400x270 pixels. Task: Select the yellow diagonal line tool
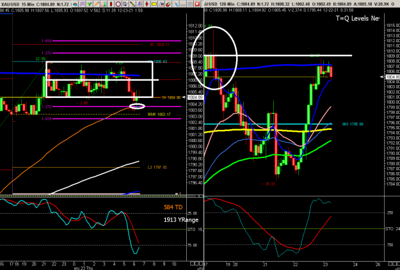pyautogui.click(x=132, y=4)
